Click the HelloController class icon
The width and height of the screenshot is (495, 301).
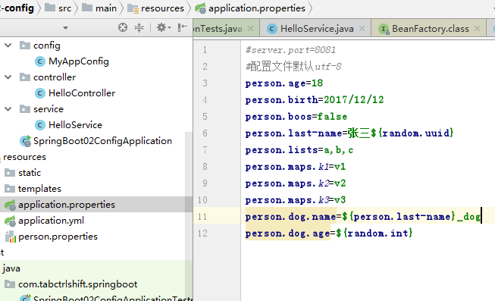pyautogui.click(x=39, y=93)
